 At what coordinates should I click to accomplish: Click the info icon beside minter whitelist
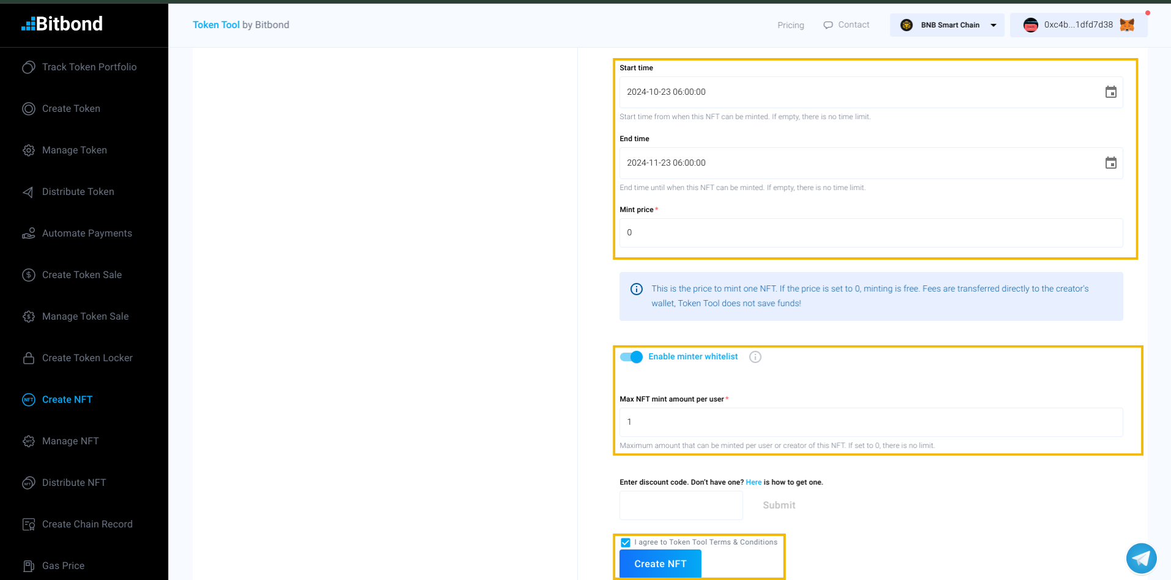pyautogui.click(x=755, y=357)
